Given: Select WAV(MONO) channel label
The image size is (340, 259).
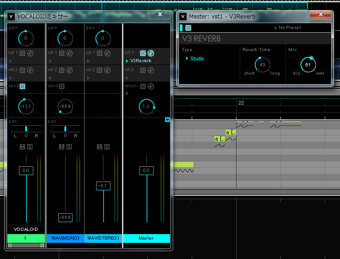Looking at the screenshot, I should pos(65,238).
